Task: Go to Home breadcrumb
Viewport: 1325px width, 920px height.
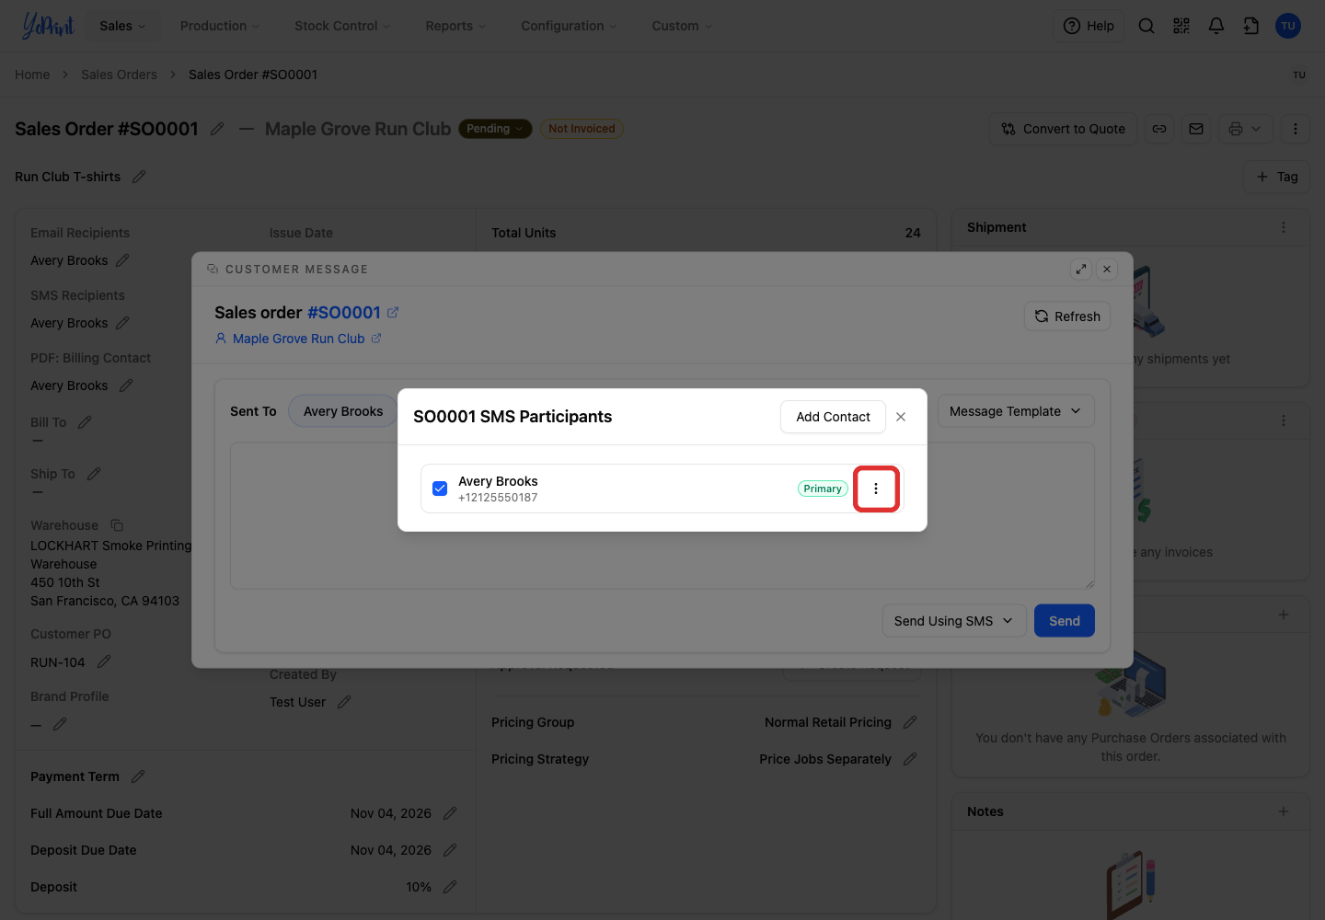Action: tap(32, 75)
